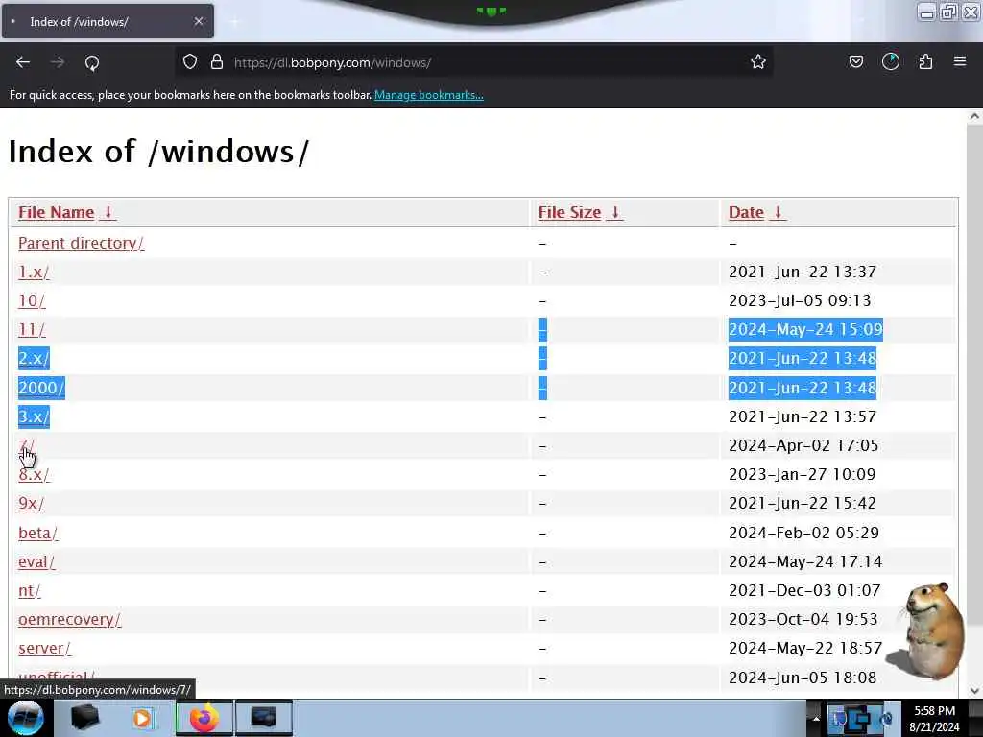This screenshot has height=737, width=983.
Task: Open the 11/ folder link
Action: [32, 330]
